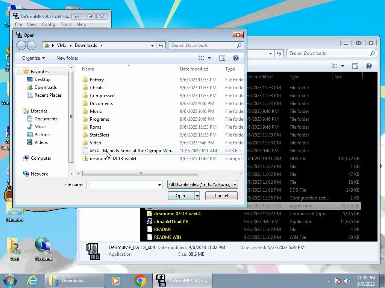
Task: Open the Tools menu in DeSmuME
Action: pyautogui.click(x=66, y=24)
